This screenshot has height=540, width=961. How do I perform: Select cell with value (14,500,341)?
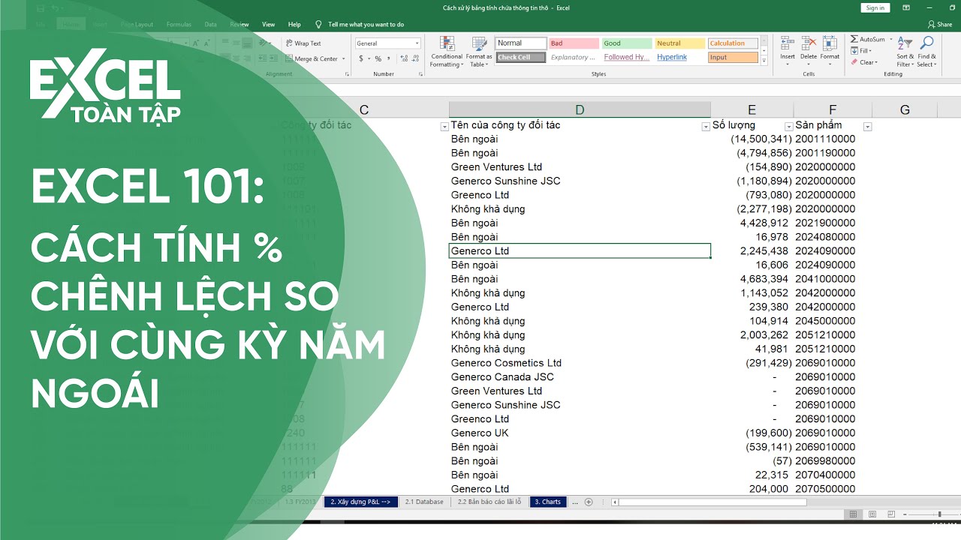(x=752, y=139)
